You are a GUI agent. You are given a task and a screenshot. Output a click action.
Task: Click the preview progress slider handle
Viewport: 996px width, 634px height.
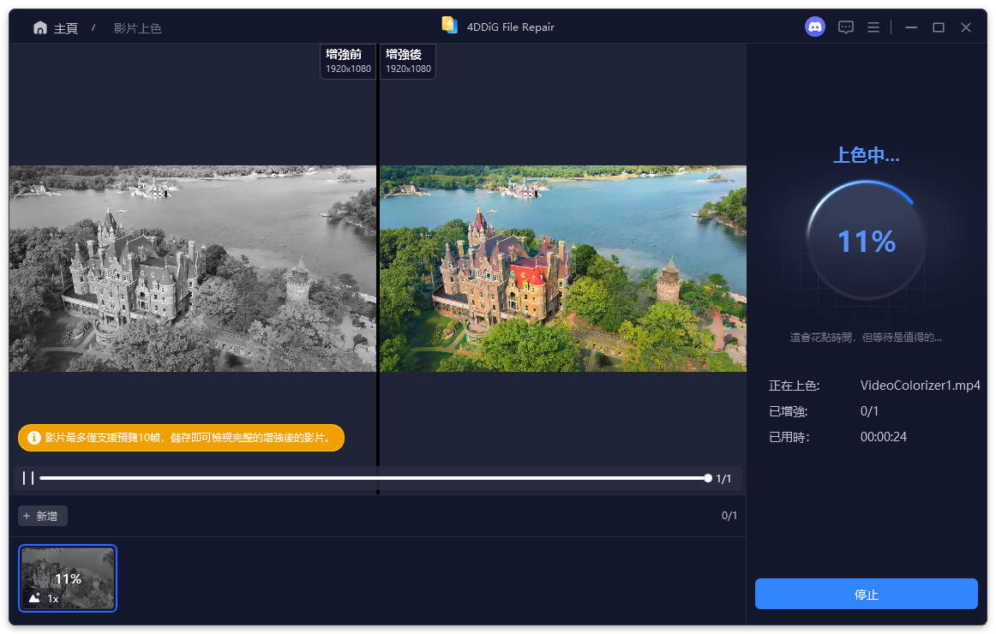[708, 477]
